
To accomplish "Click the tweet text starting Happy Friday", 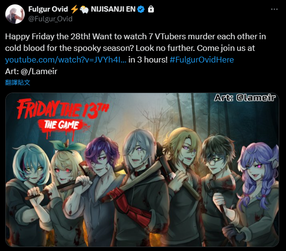I will [135, 48].
